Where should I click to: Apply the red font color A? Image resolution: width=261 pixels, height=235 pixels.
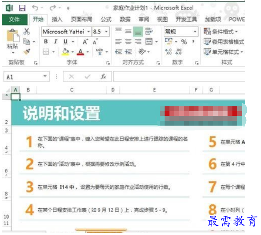click(81, 52)
